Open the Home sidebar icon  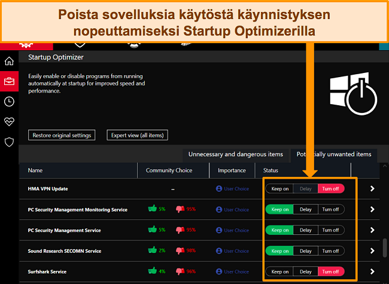tap(9, 61)
